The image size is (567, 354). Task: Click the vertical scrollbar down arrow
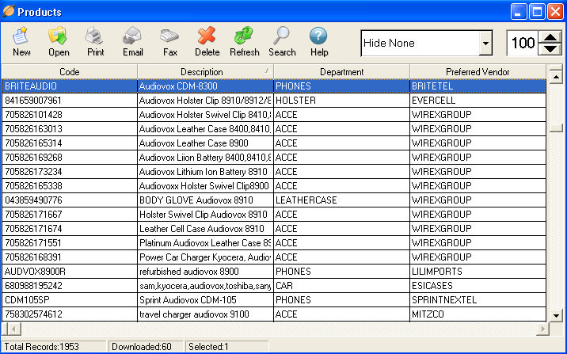pyautogui.click(x=556, y=315)
